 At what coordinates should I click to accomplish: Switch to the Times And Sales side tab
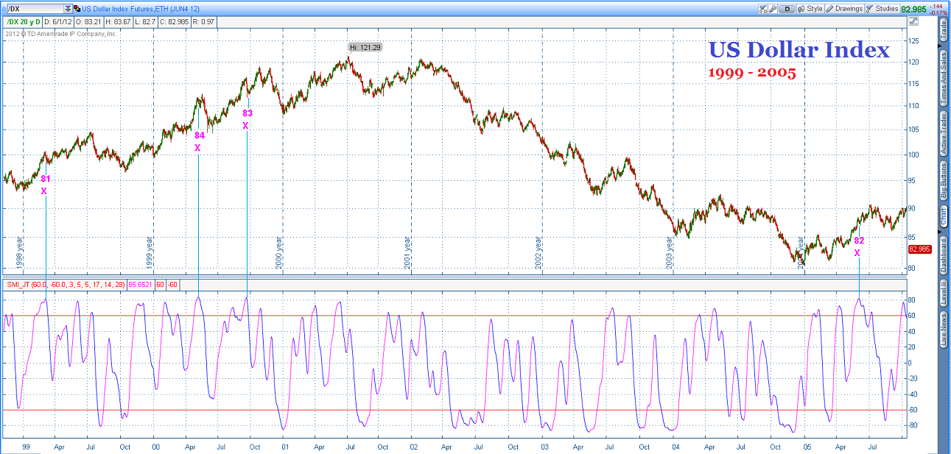click(944, 79)
